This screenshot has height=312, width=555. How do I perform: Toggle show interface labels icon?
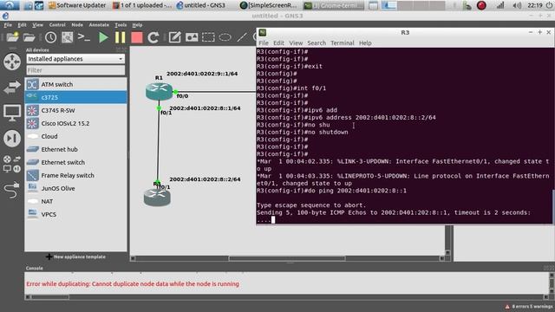68,37
